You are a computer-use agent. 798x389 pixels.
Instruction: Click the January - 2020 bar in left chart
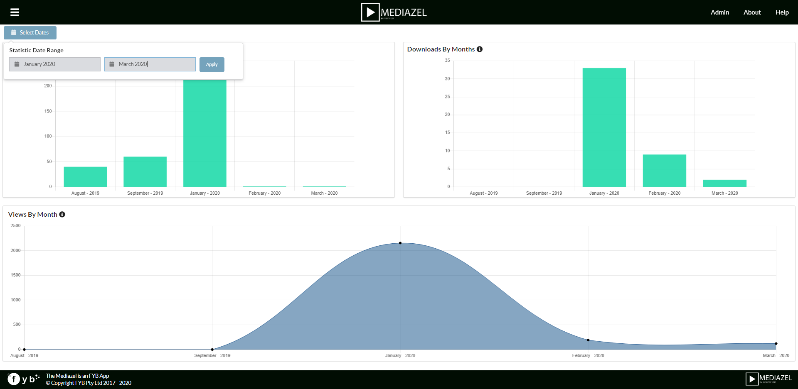[205, 133]
